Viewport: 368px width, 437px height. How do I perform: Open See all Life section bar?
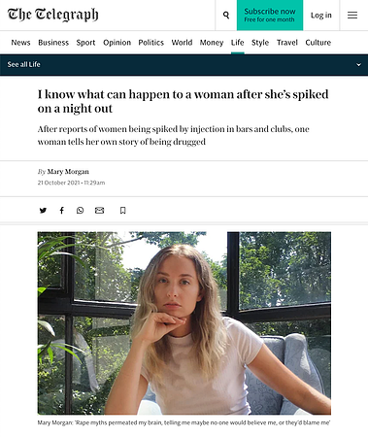[184, 64]
